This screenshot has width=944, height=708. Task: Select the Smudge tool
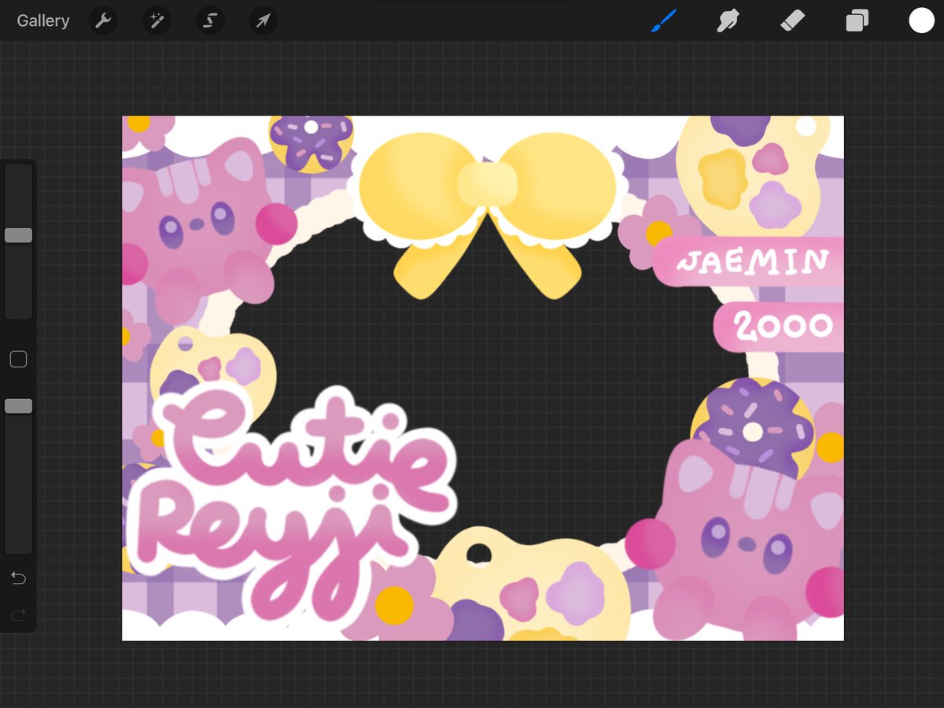(x=728, y=20)
